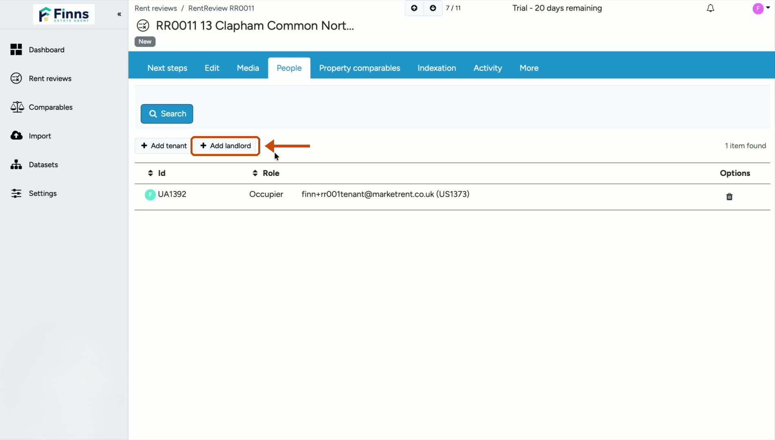Go to Comparables in the sidebar
This screenshot has width=775, height=440.
(51, 107)
